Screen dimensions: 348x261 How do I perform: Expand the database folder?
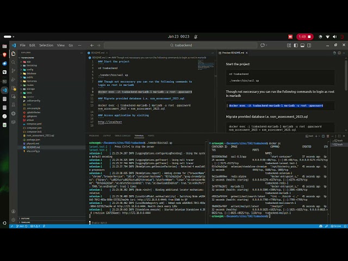pos(32,73)
